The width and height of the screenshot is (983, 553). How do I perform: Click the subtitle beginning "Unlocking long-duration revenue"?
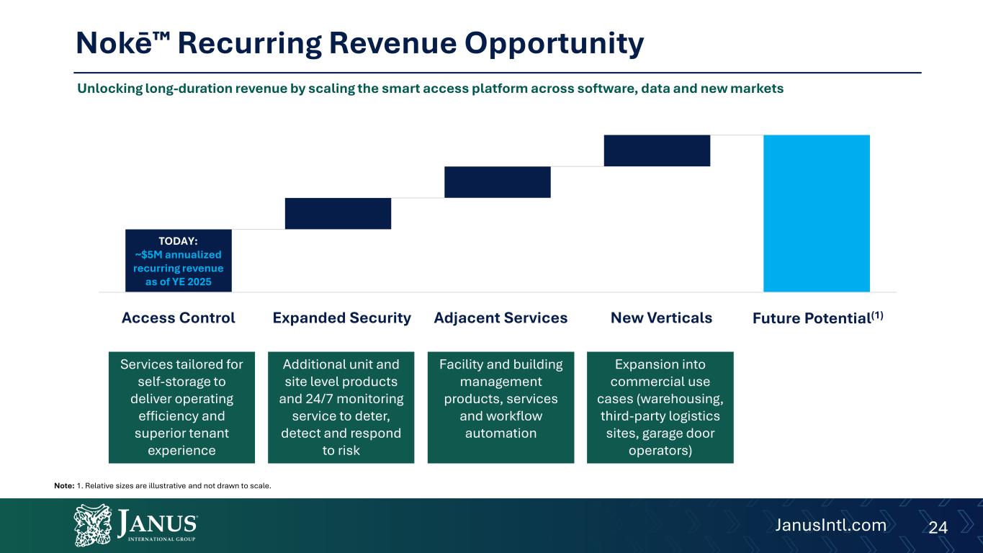click(x=430, y=88)
